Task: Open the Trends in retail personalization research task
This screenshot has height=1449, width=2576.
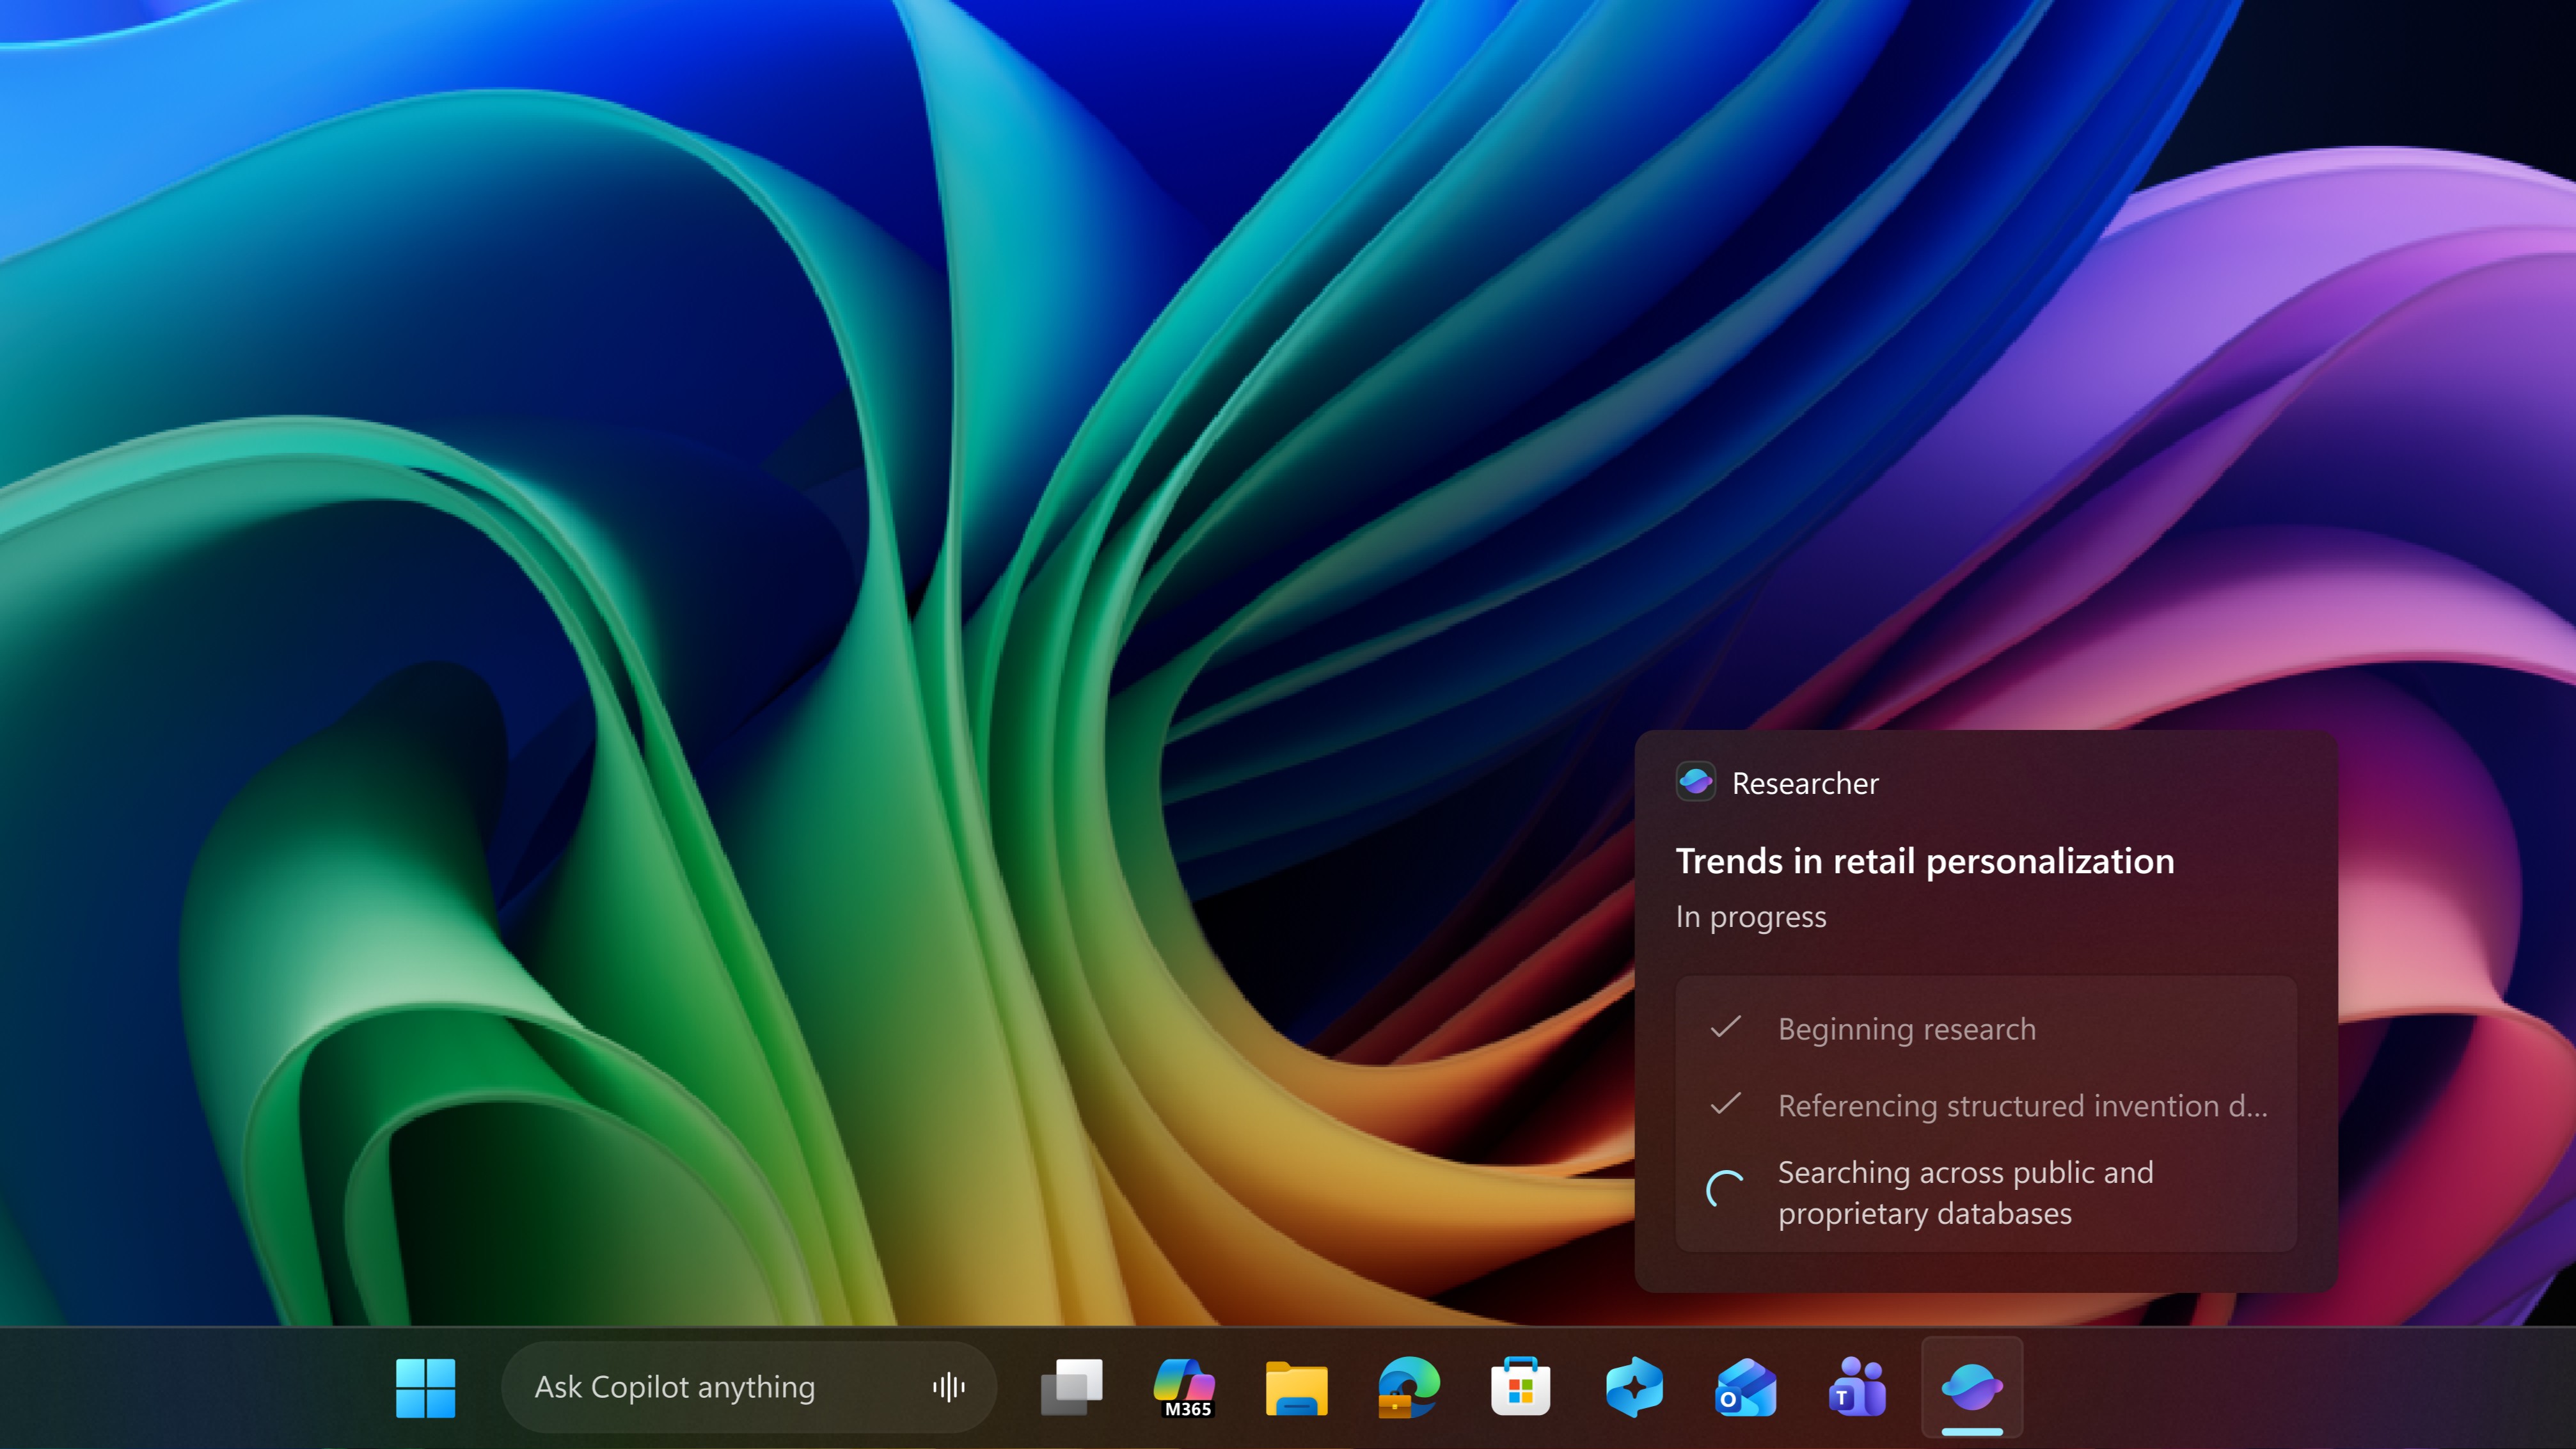Action: [1923, 861]
